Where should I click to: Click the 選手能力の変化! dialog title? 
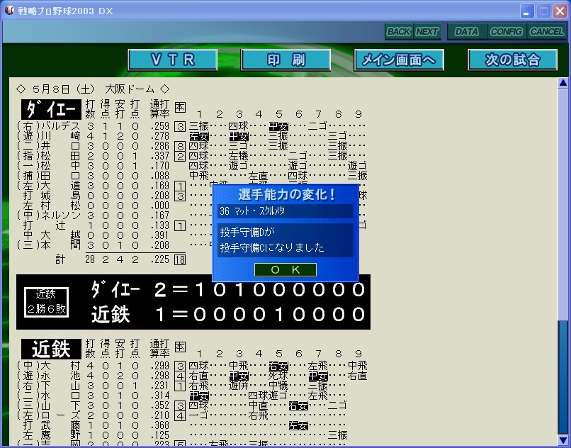coord(285,194)
